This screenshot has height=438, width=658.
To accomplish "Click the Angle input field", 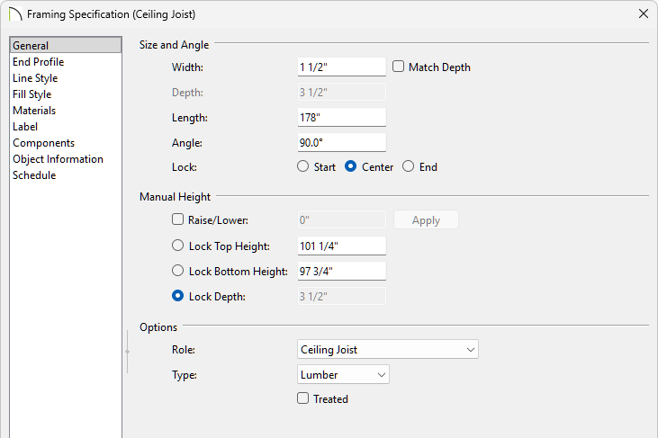I will [341, 142].
